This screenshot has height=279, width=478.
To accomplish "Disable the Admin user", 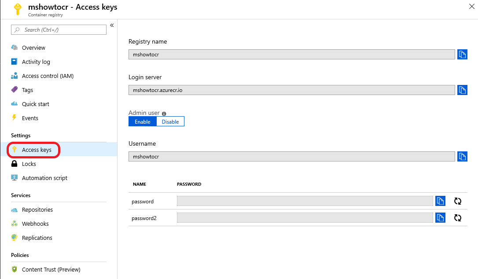I will point(170,121).
